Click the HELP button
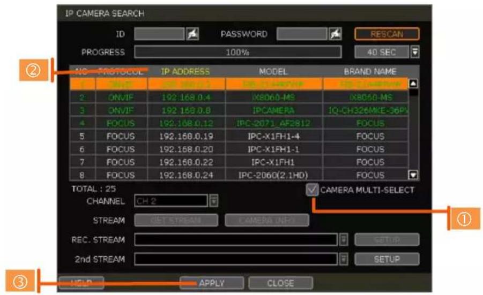 coord(81,283)
